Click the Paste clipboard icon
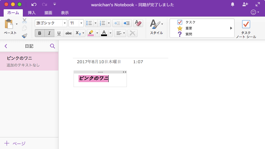Viewport: 265px width, 149px height. pos(9,24)
